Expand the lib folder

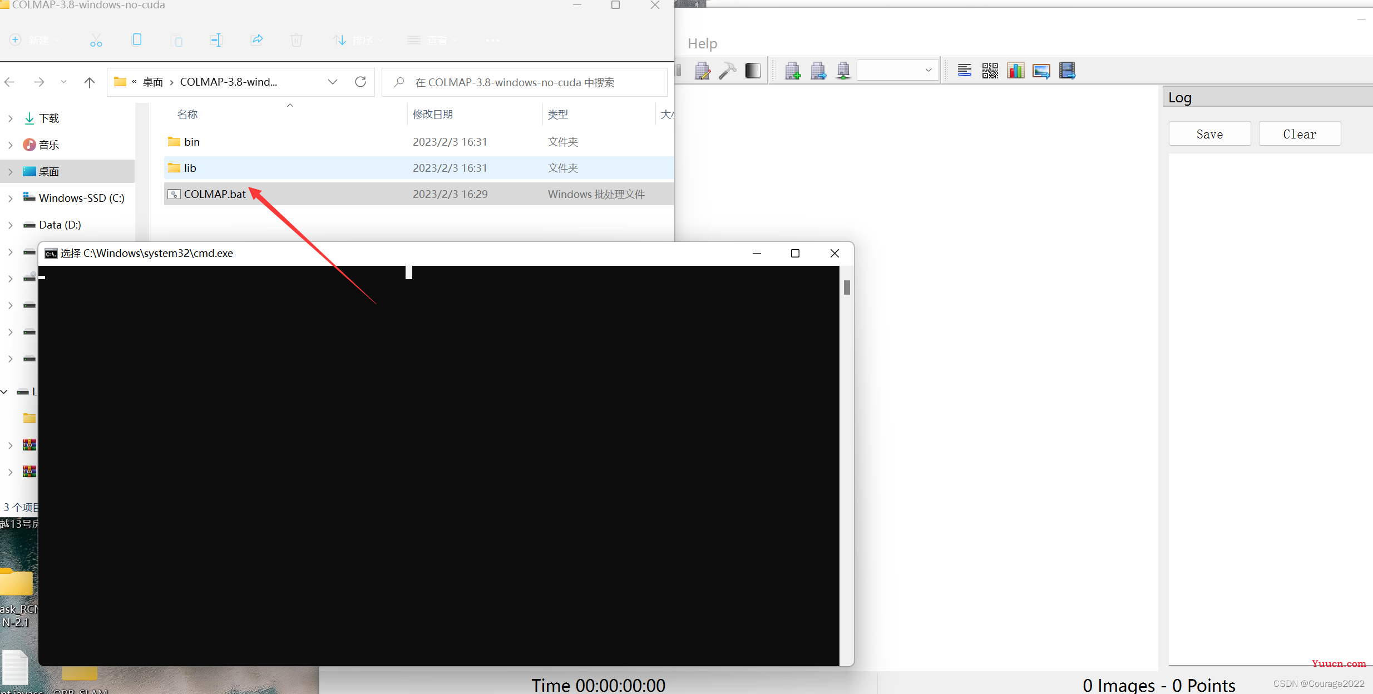coord(190,167)
